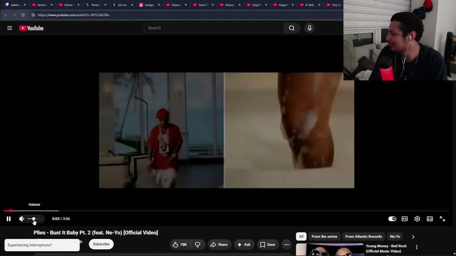Turn on closed captions (CC)

click(405, 219)
